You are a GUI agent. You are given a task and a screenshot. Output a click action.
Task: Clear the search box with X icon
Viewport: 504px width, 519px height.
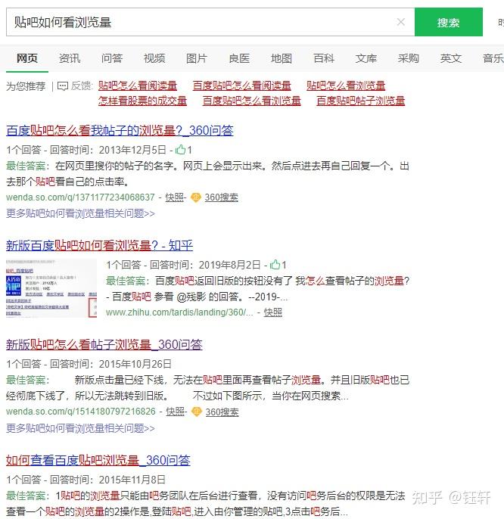point(400,22)
